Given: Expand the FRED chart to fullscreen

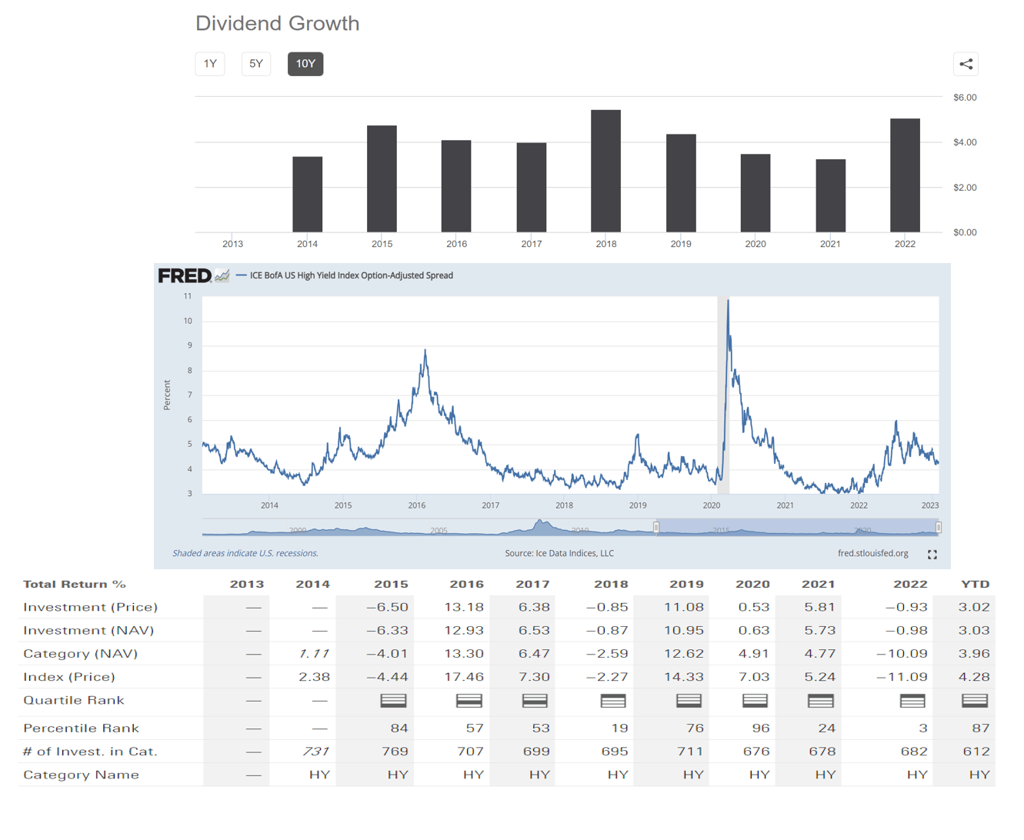Looking at the screenshot, I should pos(932,553).
